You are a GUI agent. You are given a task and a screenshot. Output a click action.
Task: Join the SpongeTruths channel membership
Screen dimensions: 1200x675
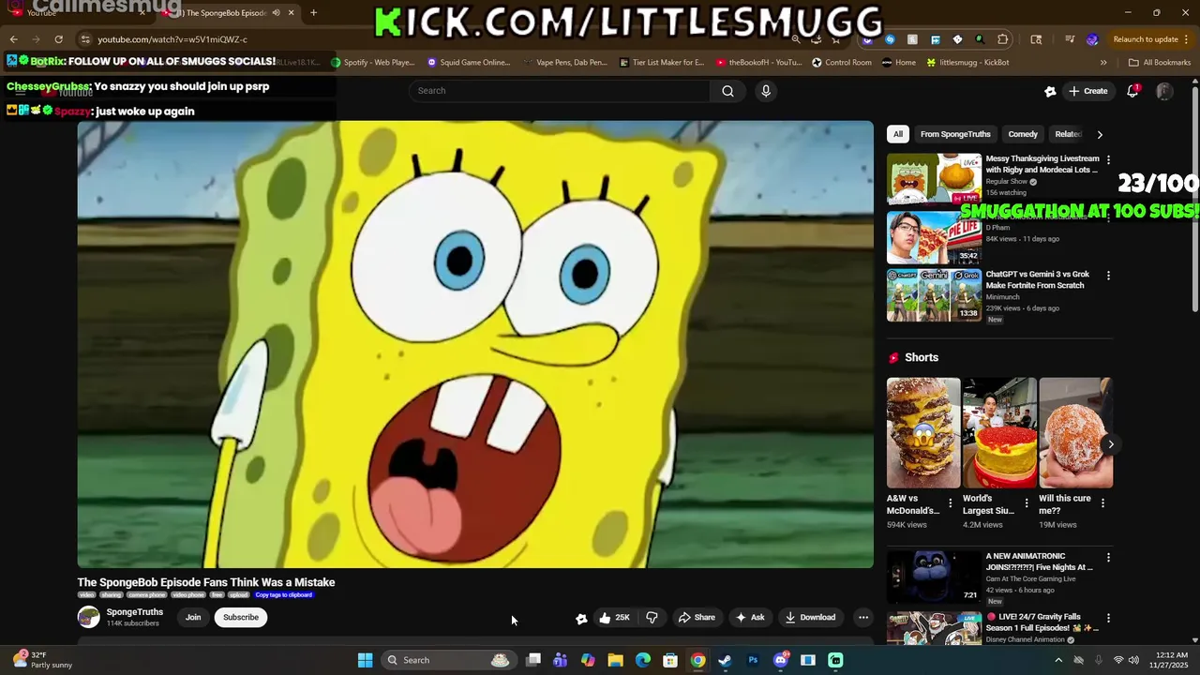point(193,617)
